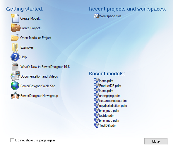Open loans.pdm listed directly above chongqing.pdm
This screenshot has height=149, width=173.
(106, 91)
